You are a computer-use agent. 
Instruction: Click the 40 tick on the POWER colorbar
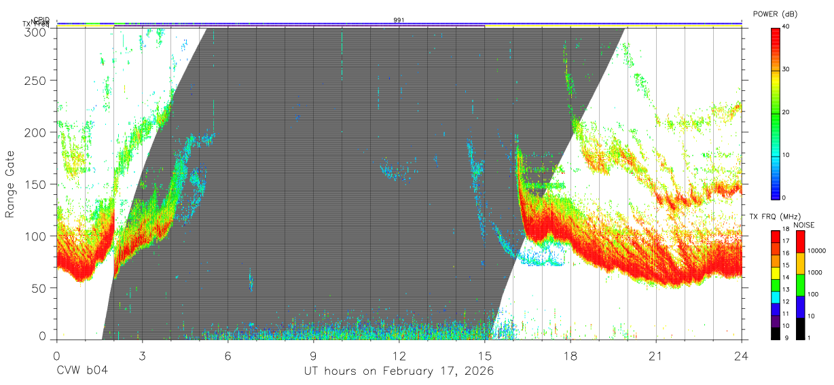point(786,26)
